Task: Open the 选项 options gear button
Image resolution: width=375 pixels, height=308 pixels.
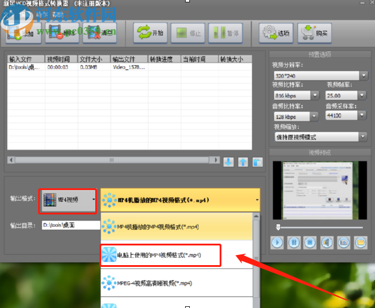Action: click(276, 33)
